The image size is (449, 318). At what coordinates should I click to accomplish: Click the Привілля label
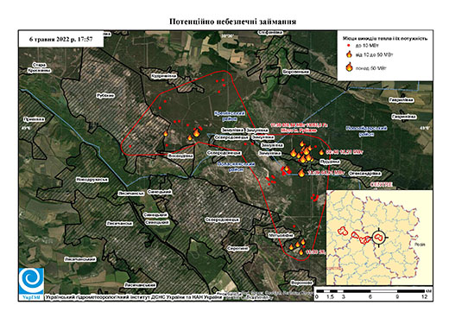[x=35, y=119]
